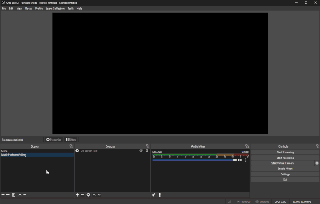This screenshot has height=204, width=320.
Task: Click Start Streaming button
Action: click(x=285, y=152)
